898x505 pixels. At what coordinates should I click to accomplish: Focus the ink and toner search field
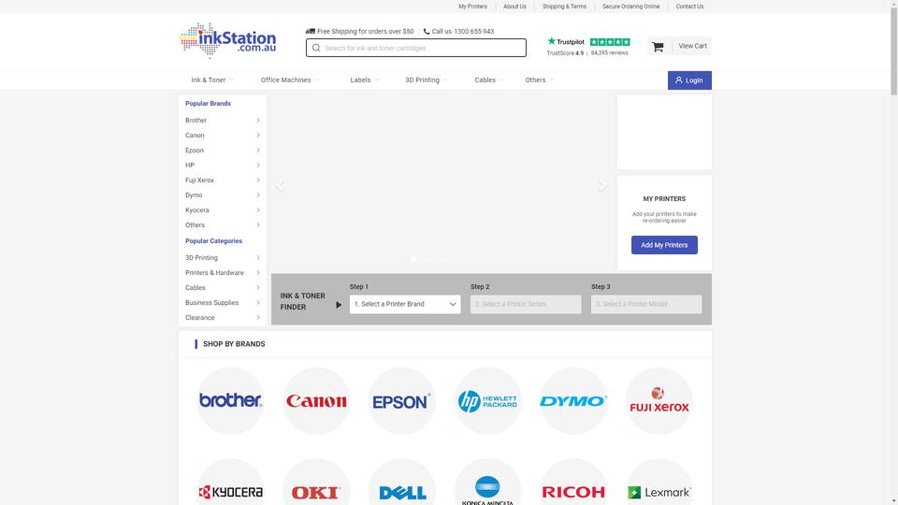pyautogui.click(x=416, y=48)
